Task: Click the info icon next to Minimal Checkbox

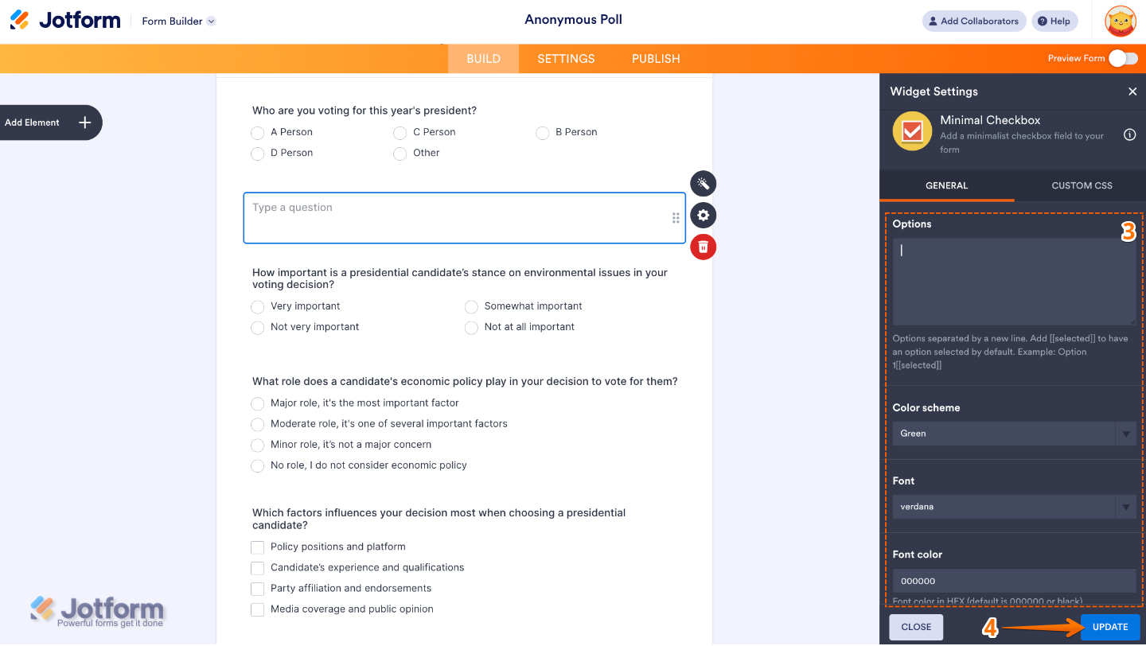Action: [1129, 134]
